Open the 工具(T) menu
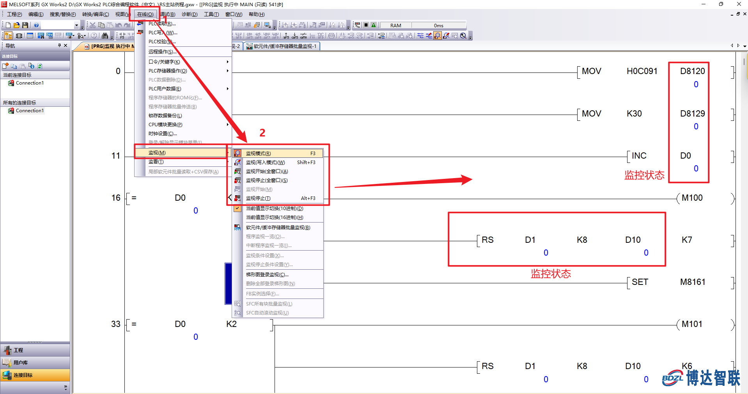 pyautogui.click(x=211, y=14)
